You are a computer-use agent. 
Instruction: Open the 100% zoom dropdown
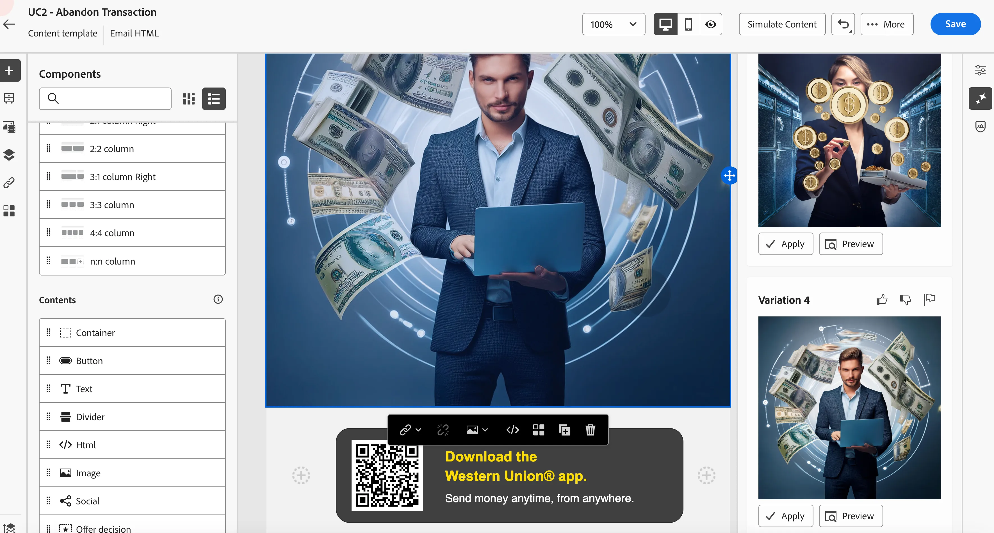click(614, 24)
